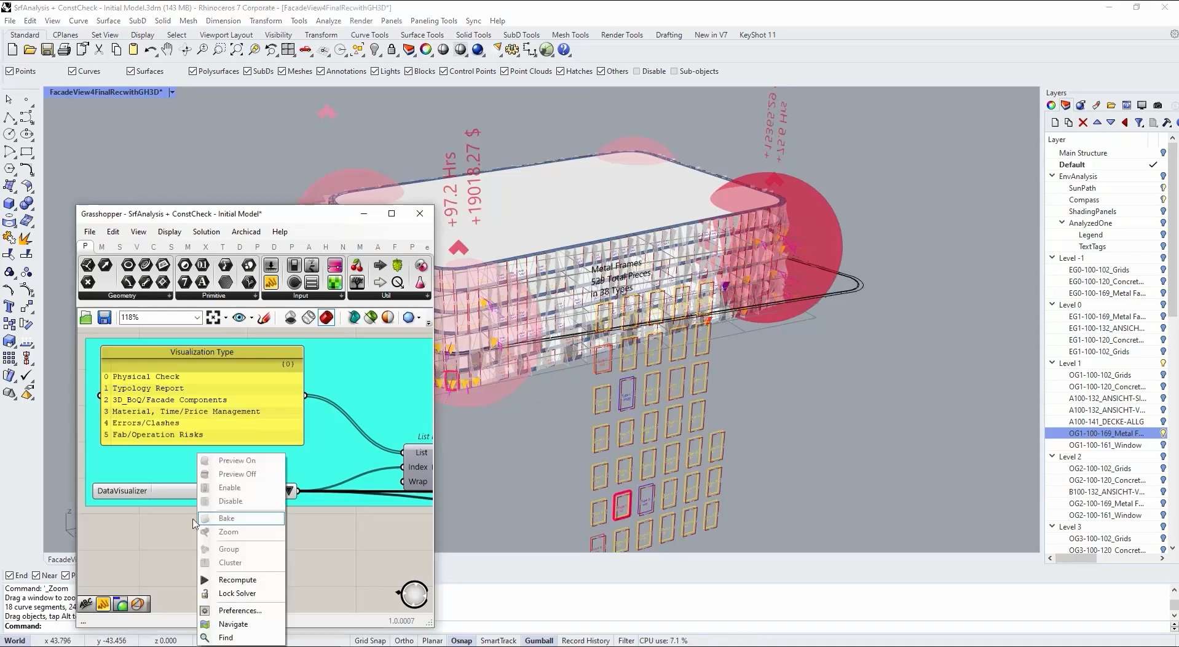Viewport: 1179px width, 647px height.
Task: Select Bake from the context menu
Action: click(x=241, y=518)
